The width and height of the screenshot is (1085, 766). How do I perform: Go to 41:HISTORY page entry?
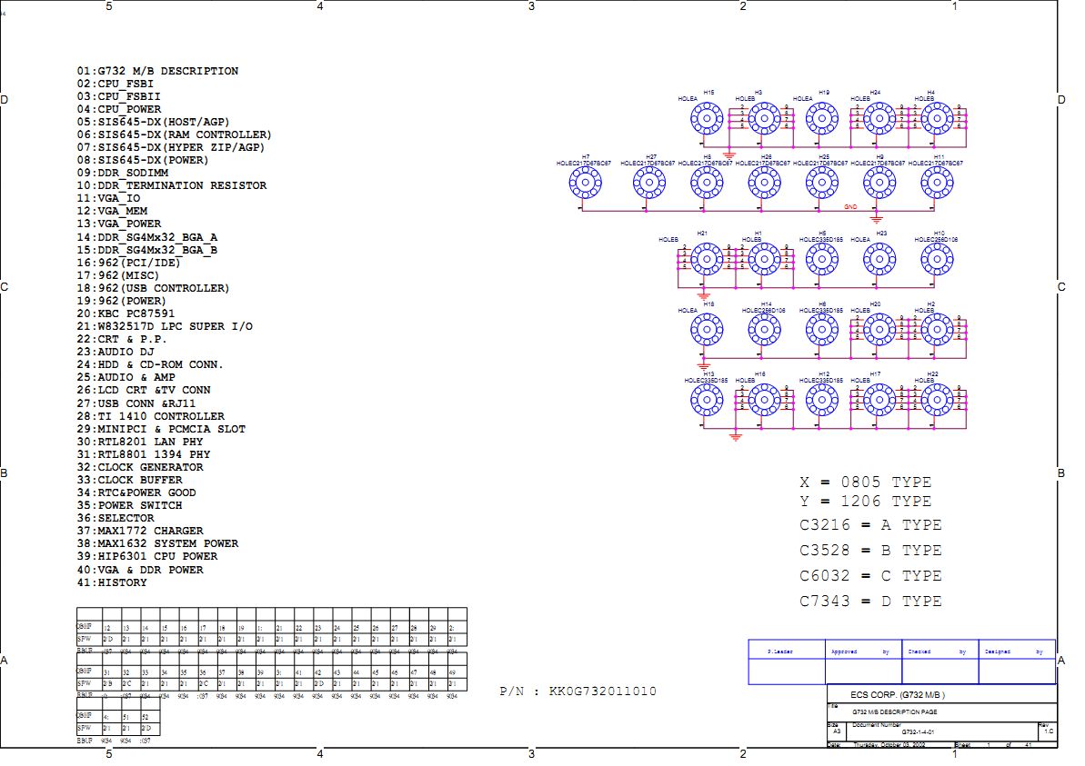[112, 582]
